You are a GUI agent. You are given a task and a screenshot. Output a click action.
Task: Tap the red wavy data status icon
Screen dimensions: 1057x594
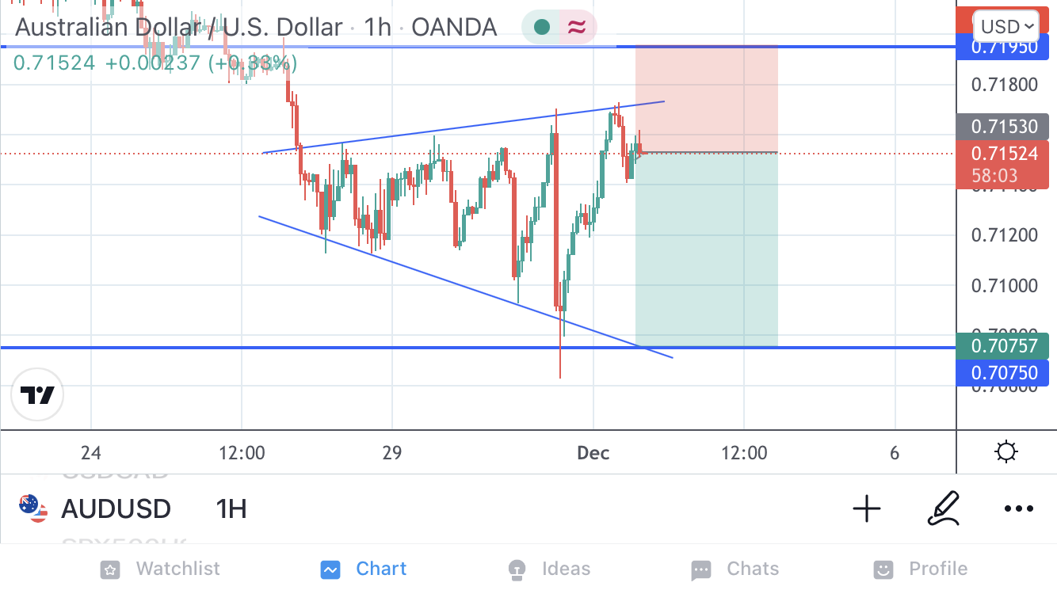point(577,28)
